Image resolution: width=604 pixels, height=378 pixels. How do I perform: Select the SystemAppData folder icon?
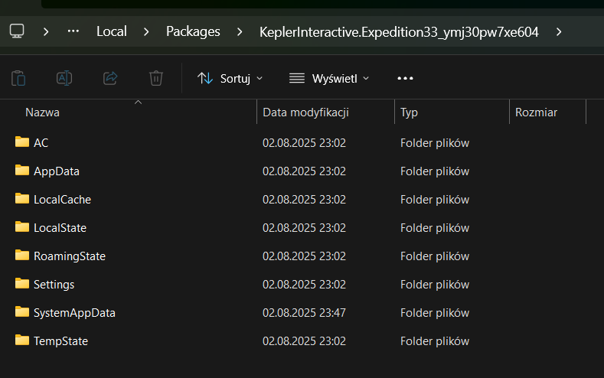point(22,311)
